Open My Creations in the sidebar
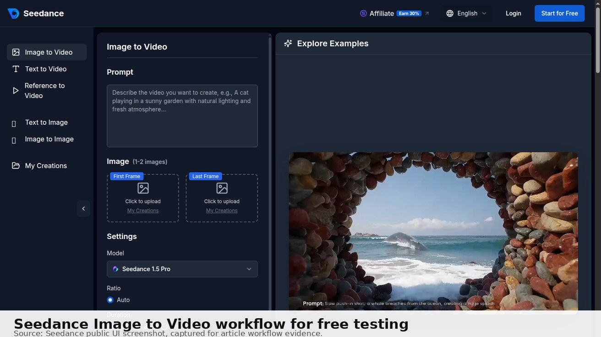Viewport: 601px width, 337px height. [x=47, y=166]
